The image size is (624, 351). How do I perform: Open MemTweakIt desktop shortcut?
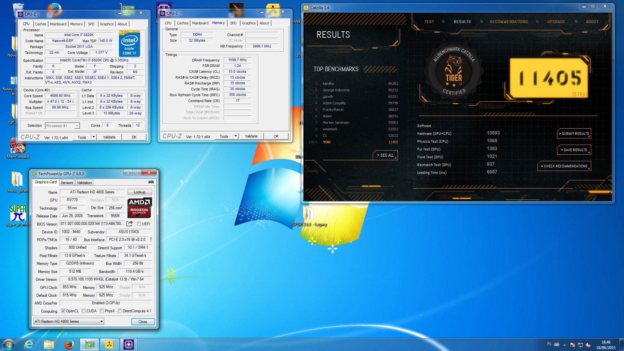pos(18,149)
